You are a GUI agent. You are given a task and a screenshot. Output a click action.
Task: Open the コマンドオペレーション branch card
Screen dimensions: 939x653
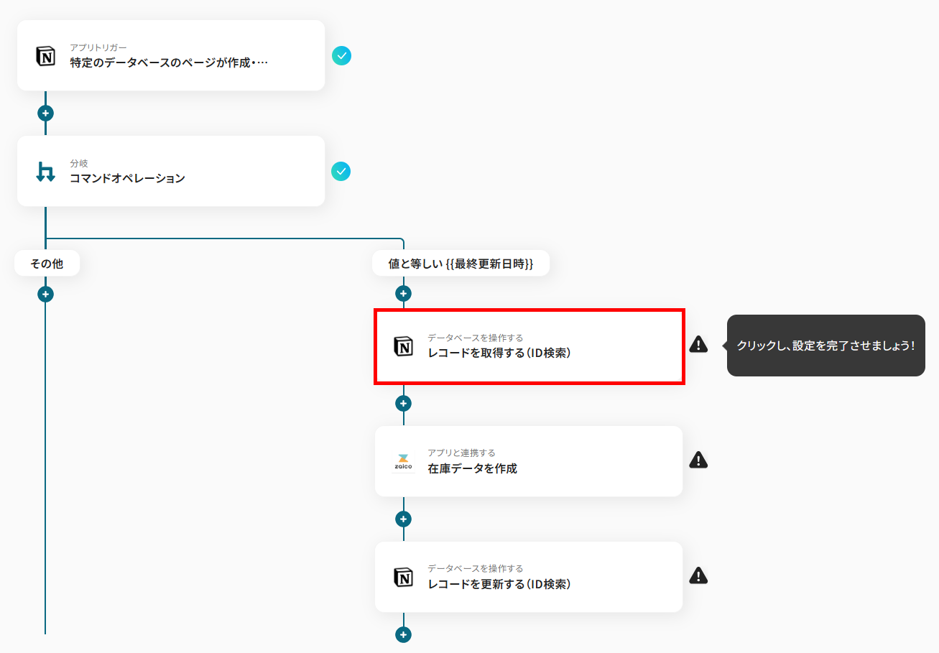tap(171, 171)
